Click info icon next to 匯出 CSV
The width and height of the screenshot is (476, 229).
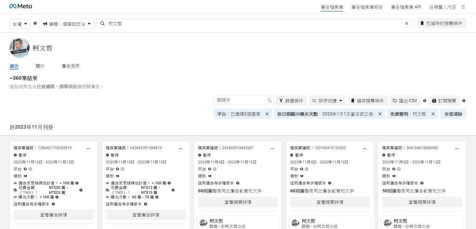[x=424, y=101]
